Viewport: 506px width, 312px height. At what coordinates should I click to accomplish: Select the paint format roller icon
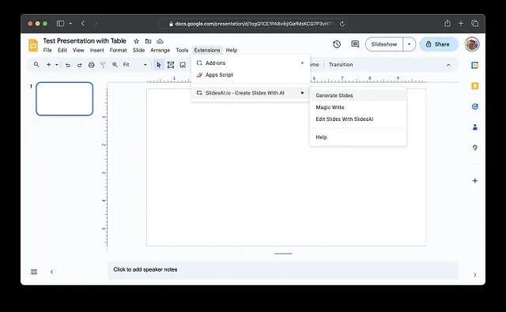[x=103, y=65]
